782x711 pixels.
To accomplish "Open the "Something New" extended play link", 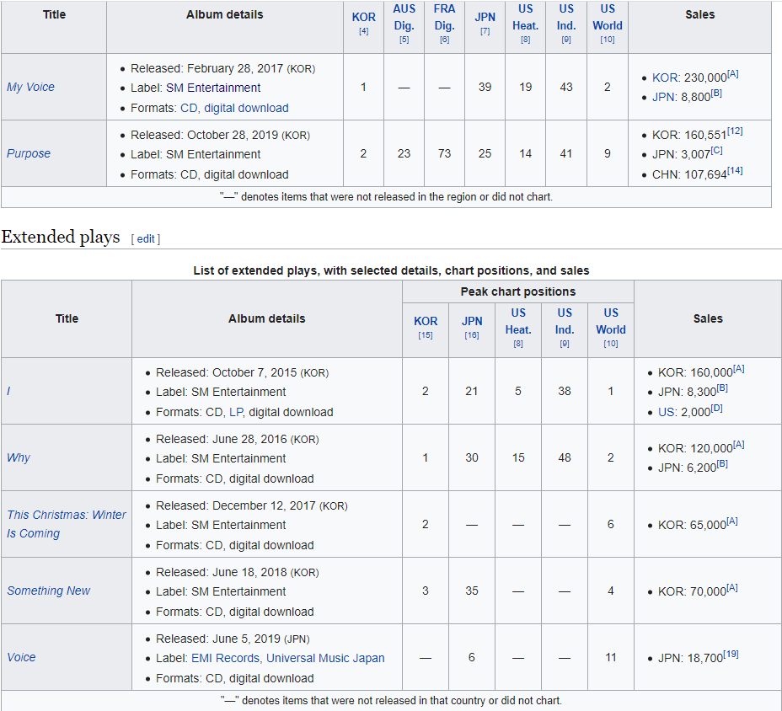I will coord(48,591).
